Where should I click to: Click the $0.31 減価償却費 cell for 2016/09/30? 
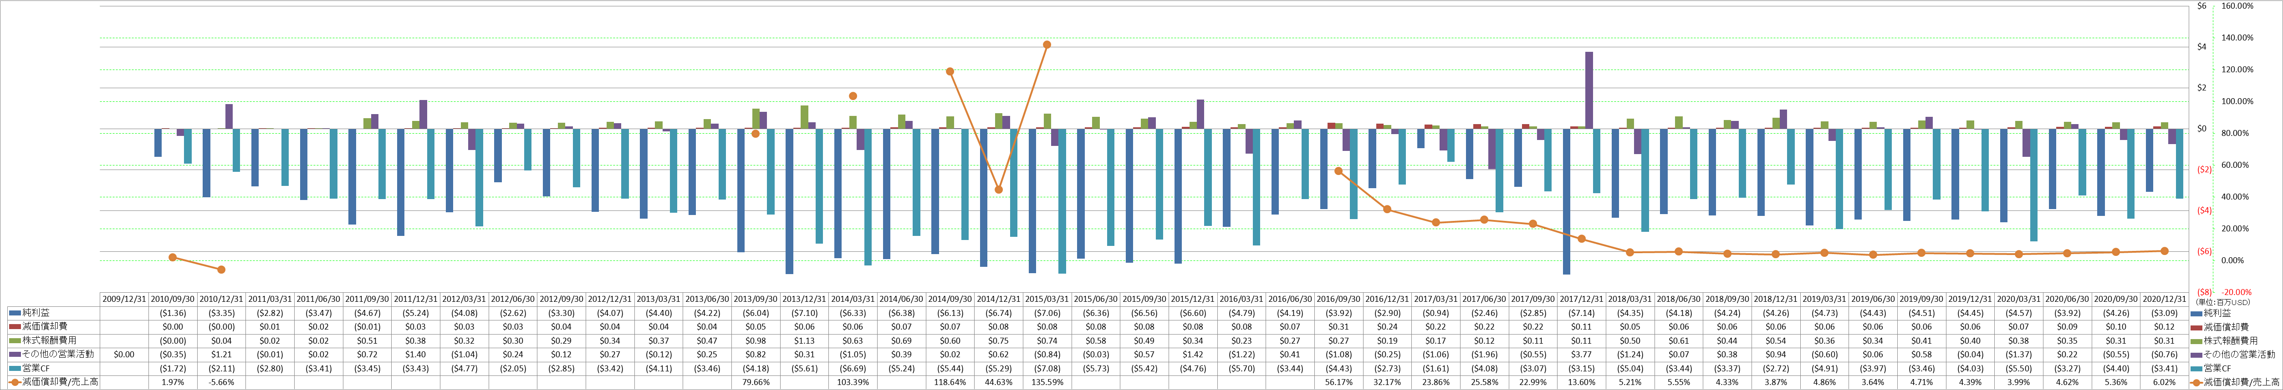click(1338, 326)
